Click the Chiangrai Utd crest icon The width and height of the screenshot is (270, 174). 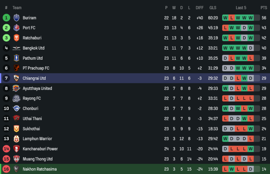point(16,78)
